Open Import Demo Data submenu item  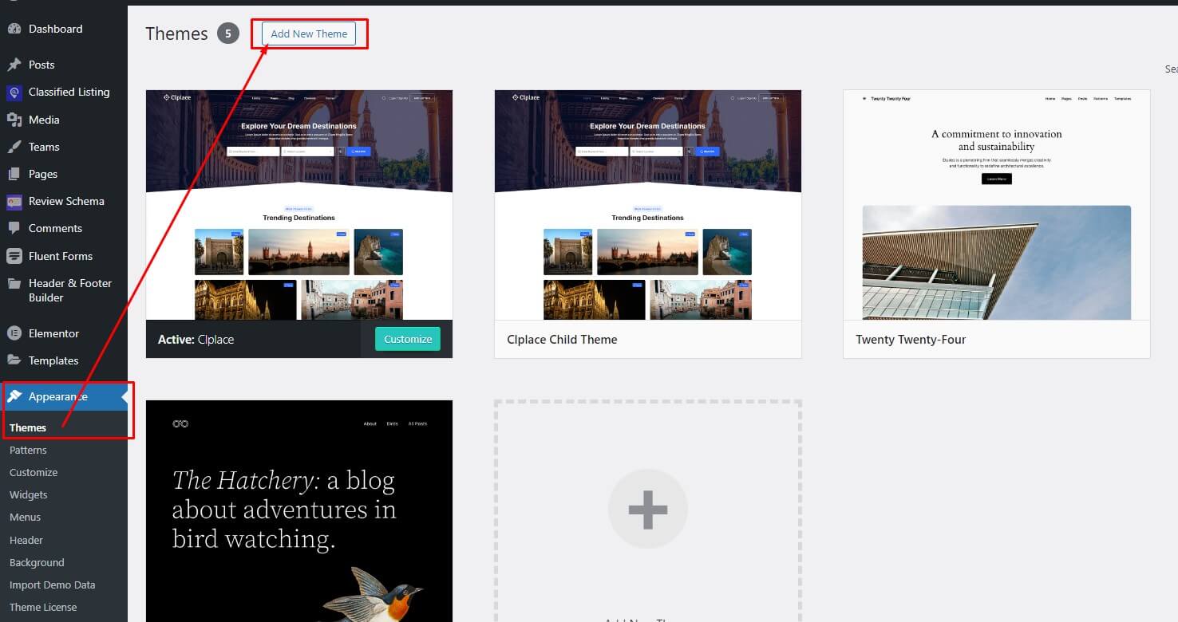click(x=53, y=585)
